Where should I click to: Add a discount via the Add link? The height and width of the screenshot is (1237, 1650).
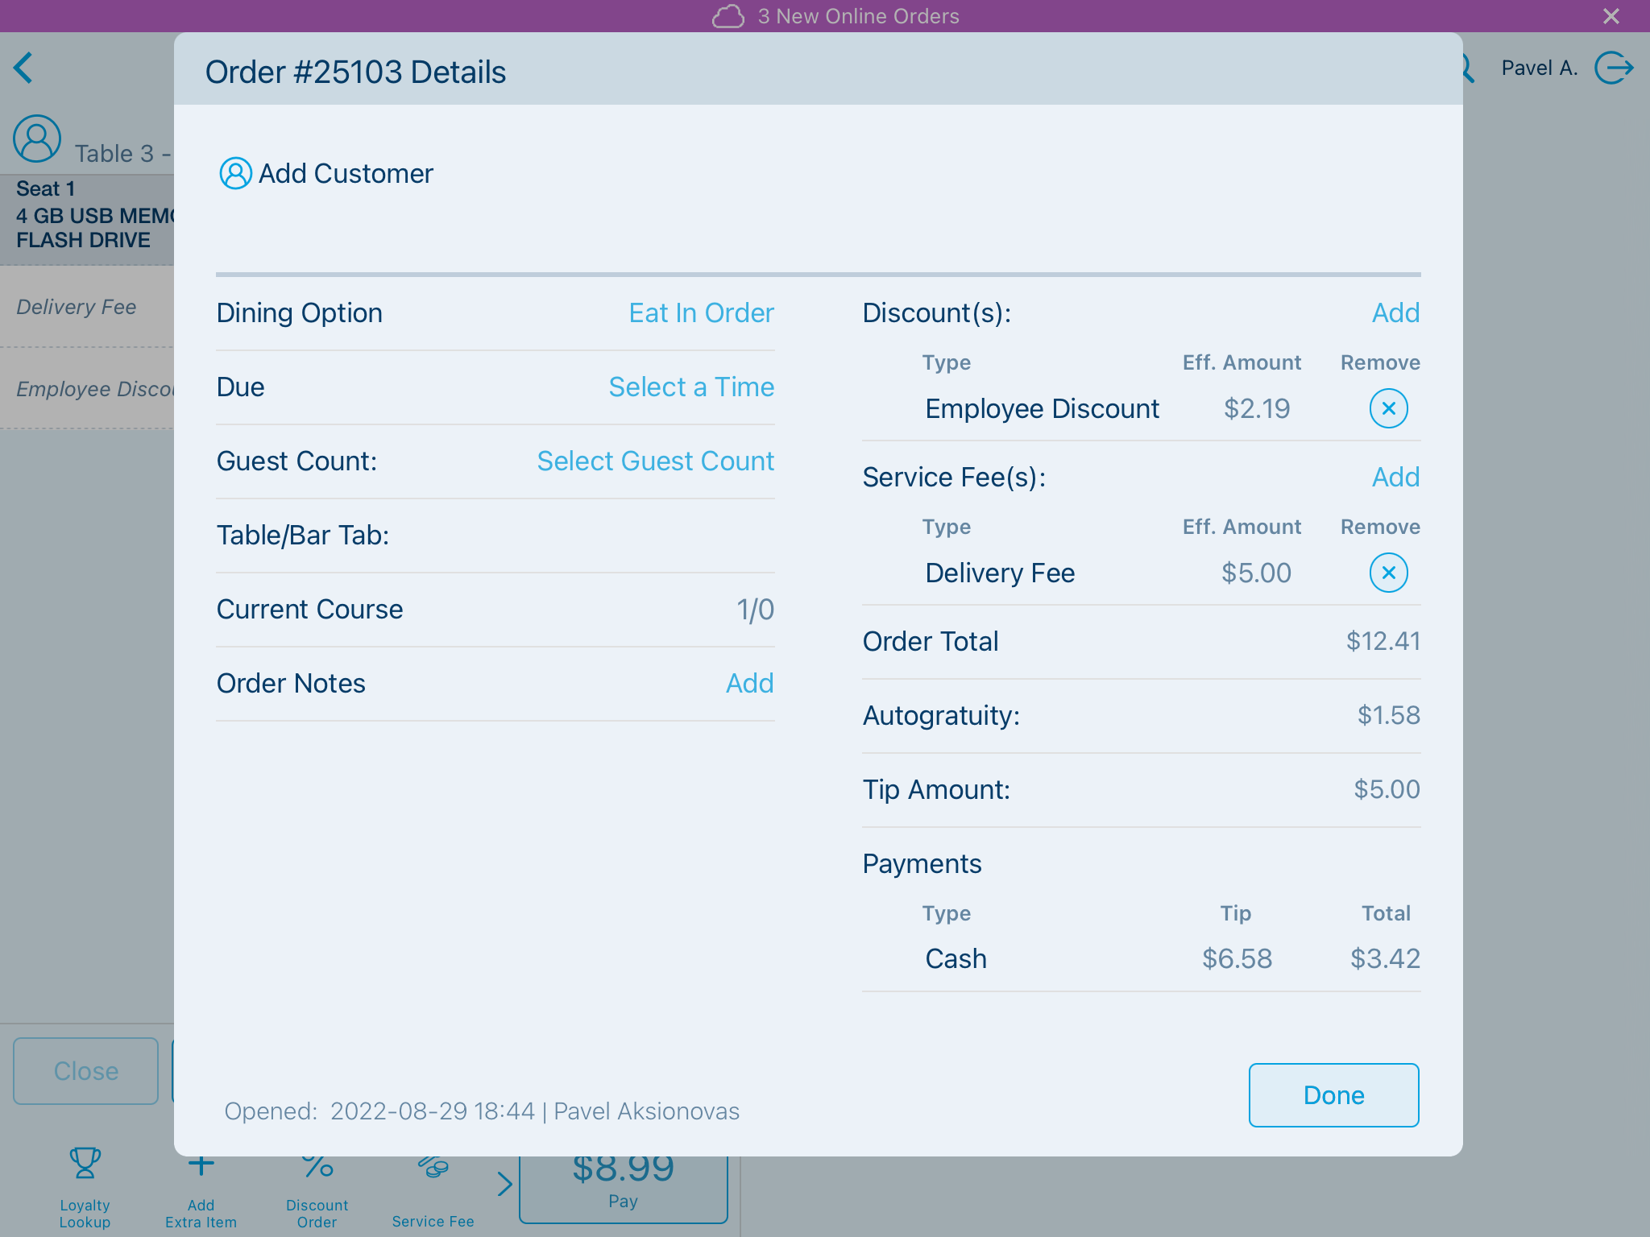(1395, 312)
